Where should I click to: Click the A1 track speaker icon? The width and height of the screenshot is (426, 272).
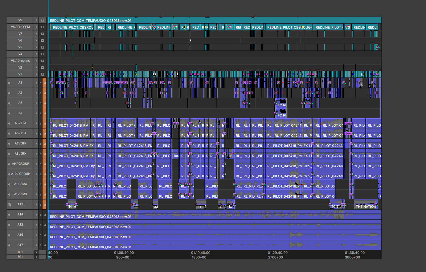click(x=9, y=83)
